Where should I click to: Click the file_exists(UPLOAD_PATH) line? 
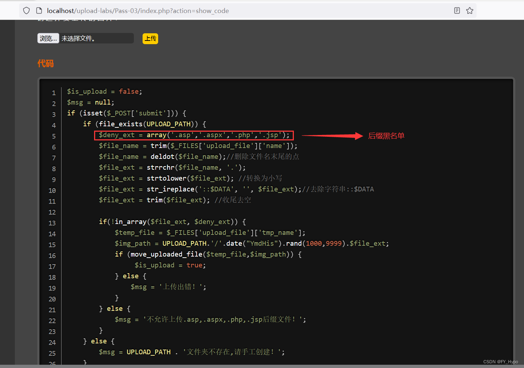point(145,124)
